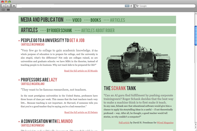The width and height of the screenshot is (197, 131).
Task: Click the browser forward arrow button
Action: 8,6
